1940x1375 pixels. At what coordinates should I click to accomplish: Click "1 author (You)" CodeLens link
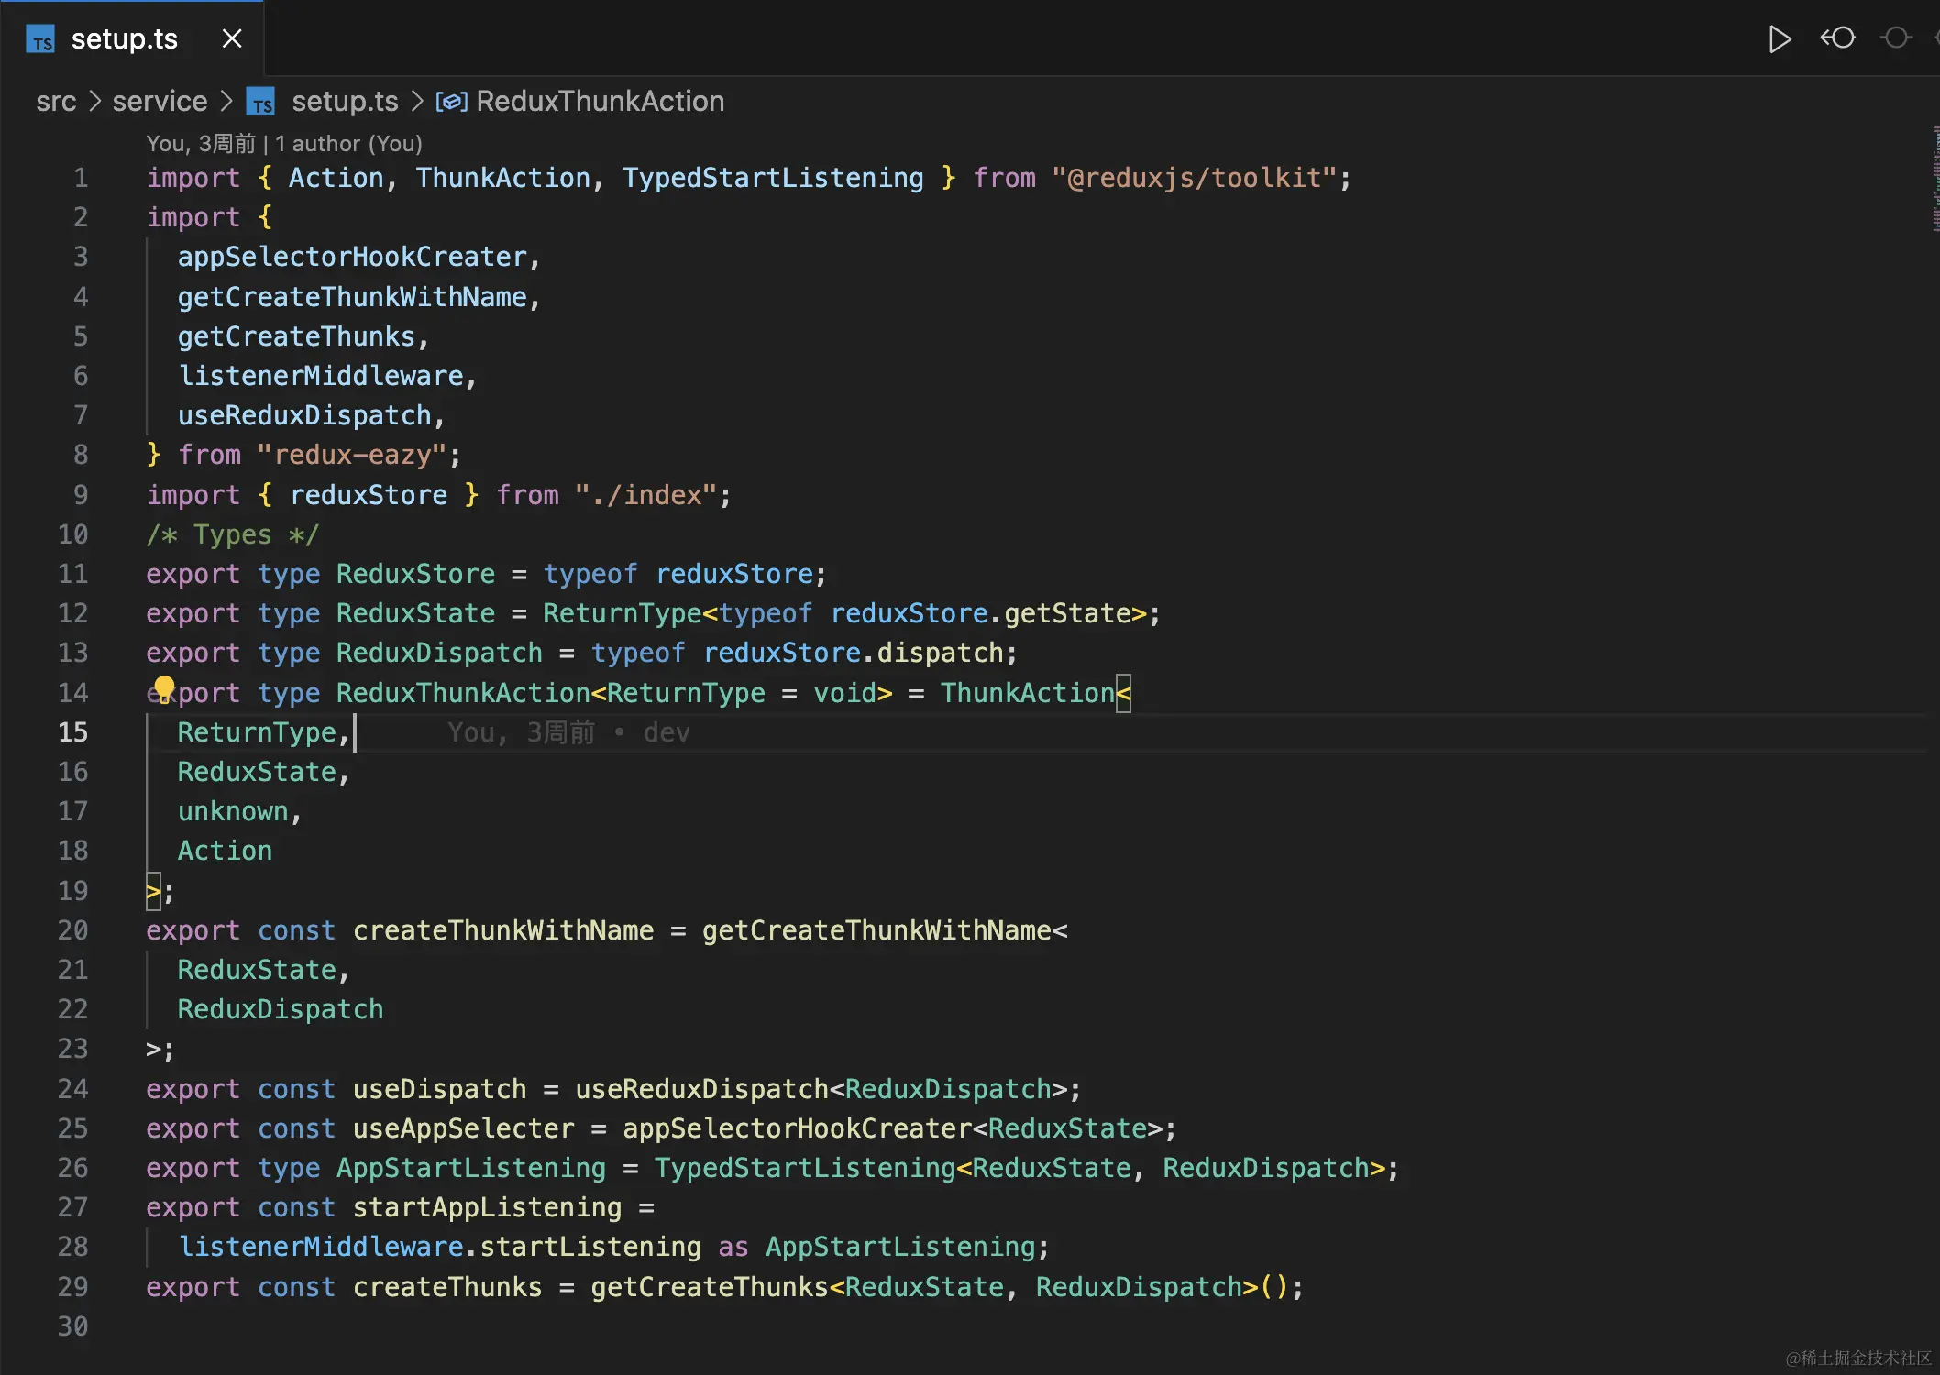pos(348,144)
